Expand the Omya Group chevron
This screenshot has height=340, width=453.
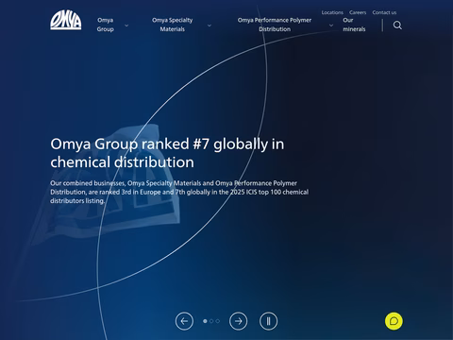[126, 25]
